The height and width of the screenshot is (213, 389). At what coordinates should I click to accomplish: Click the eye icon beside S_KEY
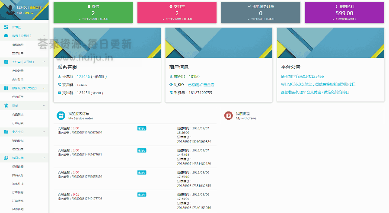tap(171, 85)
